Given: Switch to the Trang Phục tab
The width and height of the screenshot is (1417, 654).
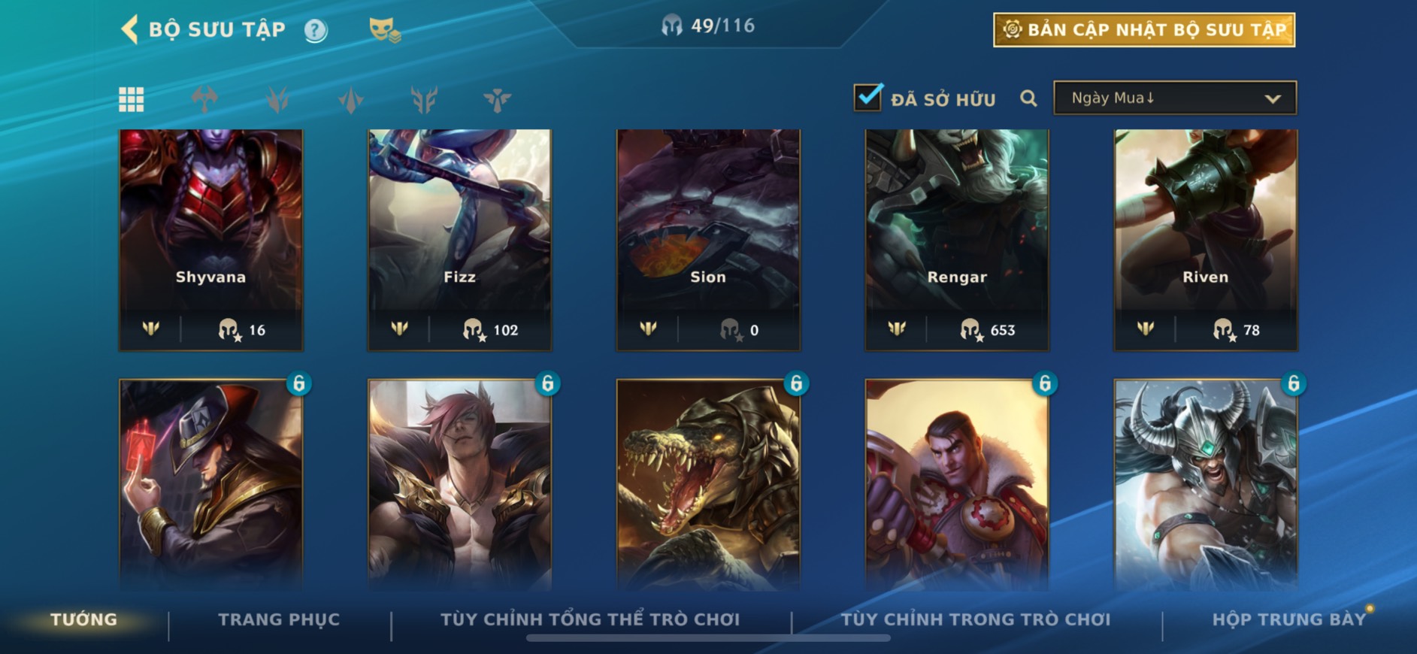Looking at the screenshot, I should pyautogui.click(x=279, y=619).
